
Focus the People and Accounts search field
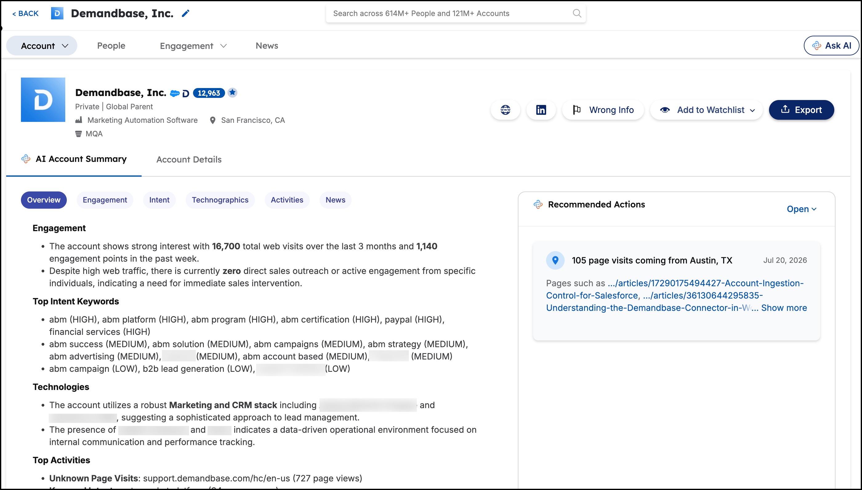coord(456,14)
